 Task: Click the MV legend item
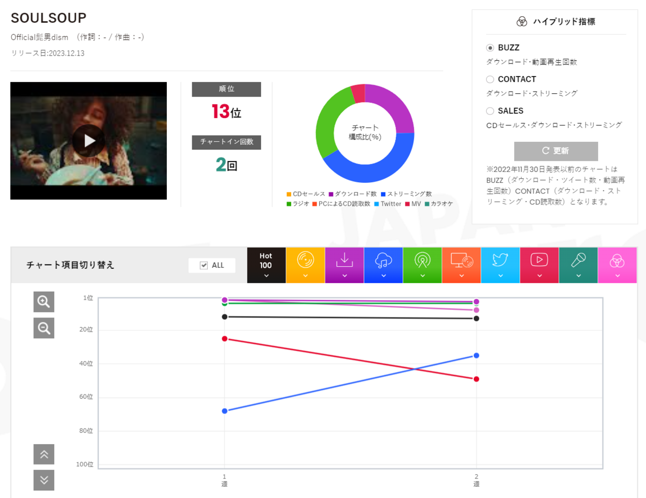(413, 204)
